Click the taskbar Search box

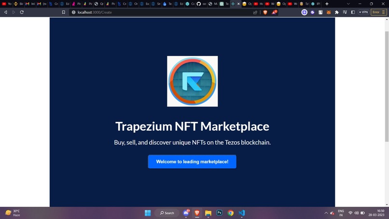(167, 213)
